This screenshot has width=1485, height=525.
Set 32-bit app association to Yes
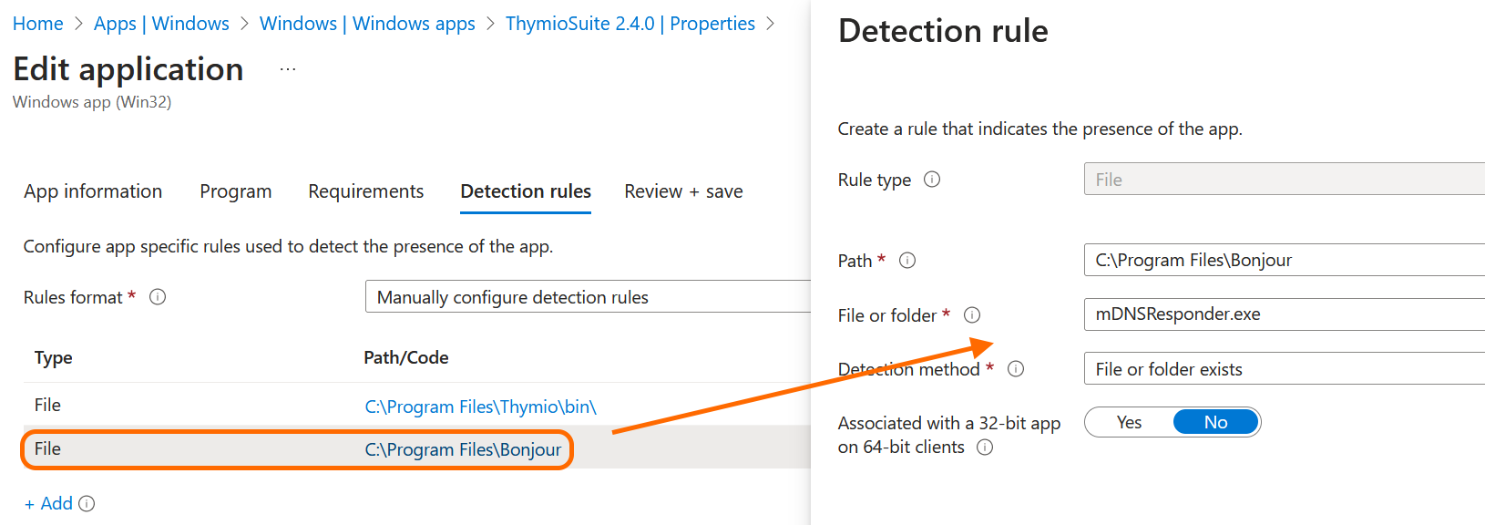[1129, 423]
